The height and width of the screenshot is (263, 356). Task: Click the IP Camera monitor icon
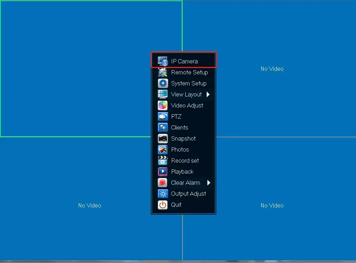coord(163,61)
